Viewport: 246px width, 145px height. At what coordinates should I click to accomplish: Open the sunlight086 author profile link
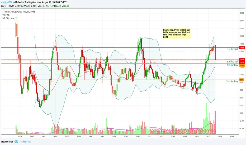click(7, 2)
